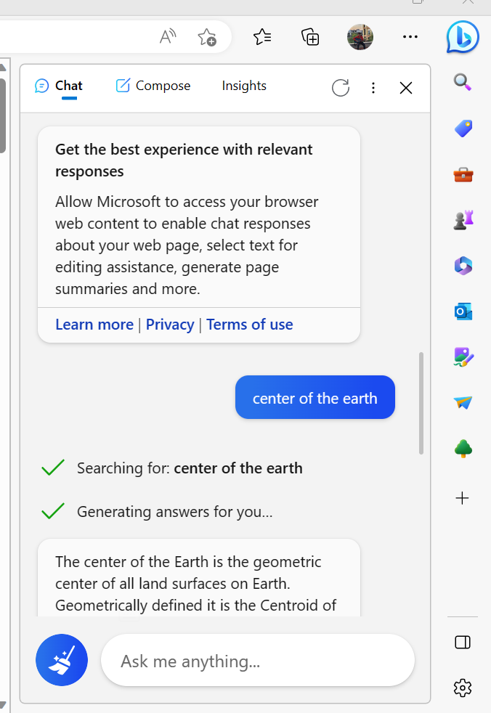The height and width of the screenshot is (713, 491).
Task: Launch Microsoft 365 from sidebar
Action: click(x=463, y=266)
